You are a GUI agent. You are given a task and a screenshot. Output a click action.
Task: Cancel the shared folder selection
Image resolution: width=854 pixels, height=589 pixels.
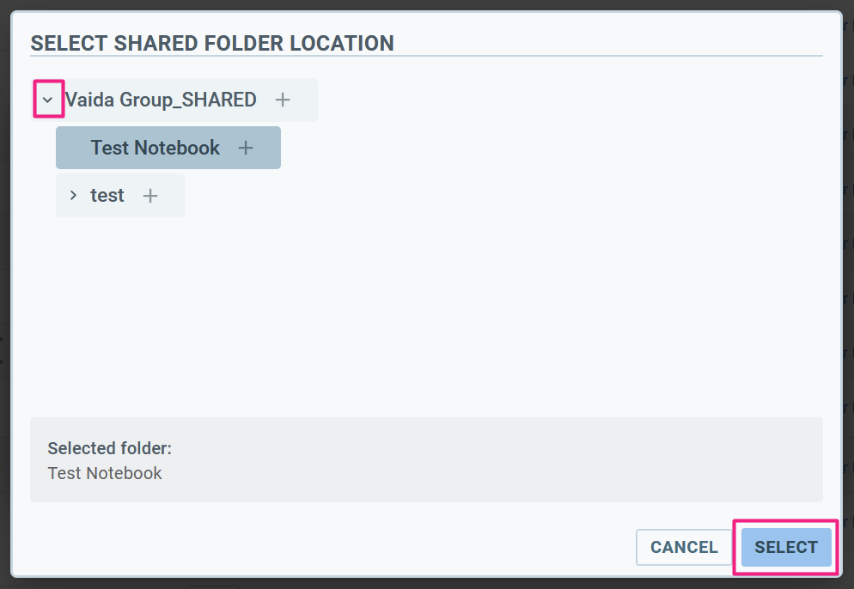pos(683,547)
